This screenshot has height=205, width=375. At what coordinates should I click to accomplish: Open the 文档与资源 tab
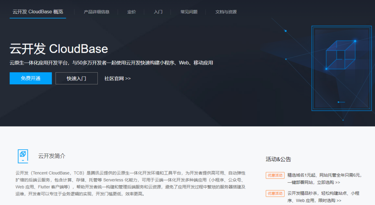pos(226,12)
